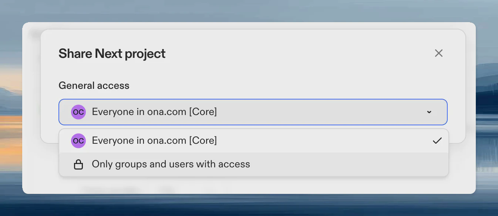Click the lock icon next to restricted access option
This screenshot has width=498, height=216.
click(x=78, y=164)
